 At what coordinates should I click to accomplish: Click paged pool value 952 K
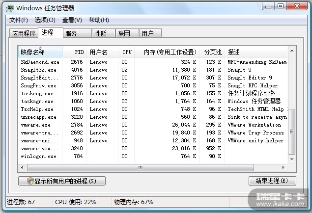point(214,148)
